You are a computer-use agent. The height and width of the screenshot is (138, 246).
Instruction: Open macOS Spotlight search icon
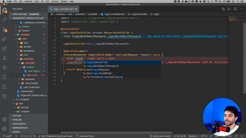click(238, 1)
